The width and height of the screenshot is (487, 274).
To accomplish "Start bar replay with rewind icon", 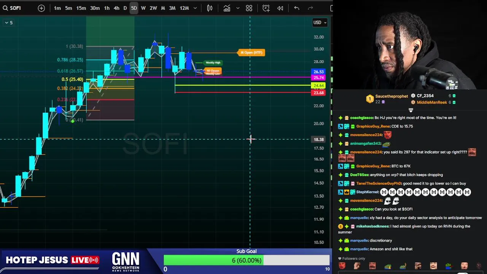I will pos(280,8).
